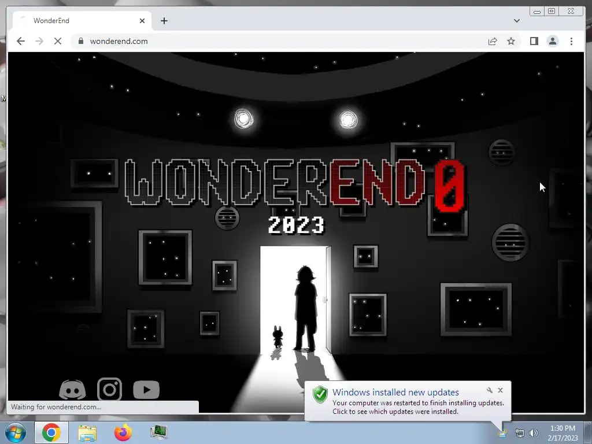This screenshot has height=444, width=592.
Task: Open the monitor app in taskbar
Action: click(x=158, y=432)
